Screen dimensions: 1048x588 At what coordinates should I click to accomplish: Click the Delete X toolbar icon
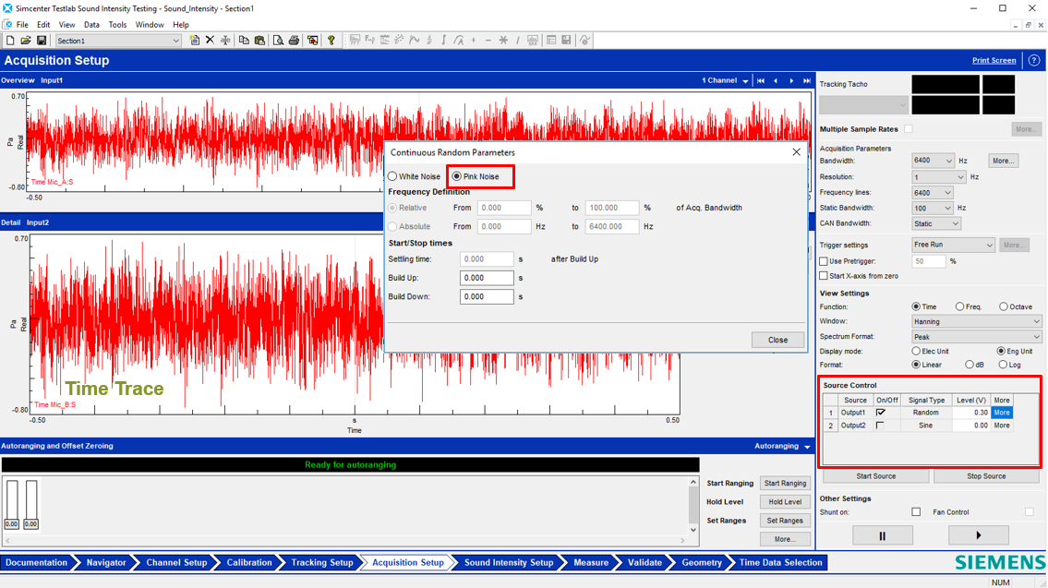(210, 41)
